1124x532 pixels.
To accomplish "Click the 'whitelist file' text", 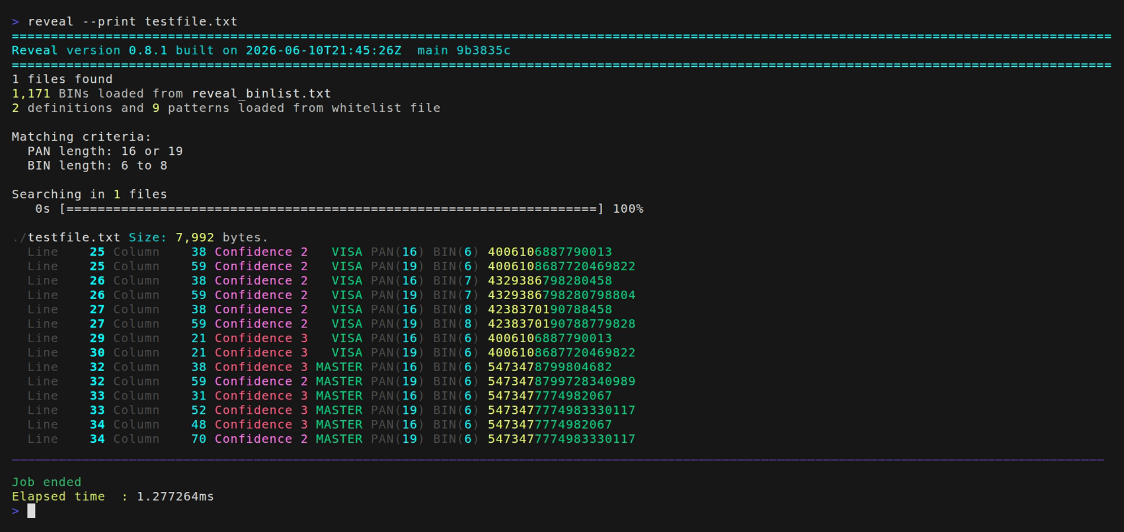I will 386,108.
